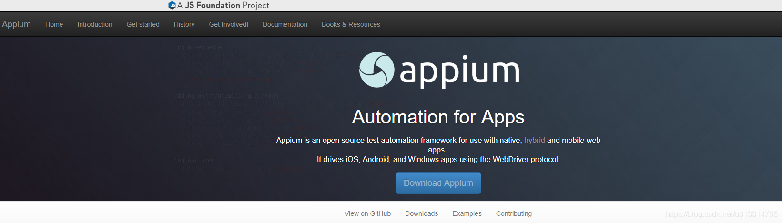Click the Appium swirl logo icon
Viewport: 782px width, 223px height.
pyautogui.click(x=376, y=70)
